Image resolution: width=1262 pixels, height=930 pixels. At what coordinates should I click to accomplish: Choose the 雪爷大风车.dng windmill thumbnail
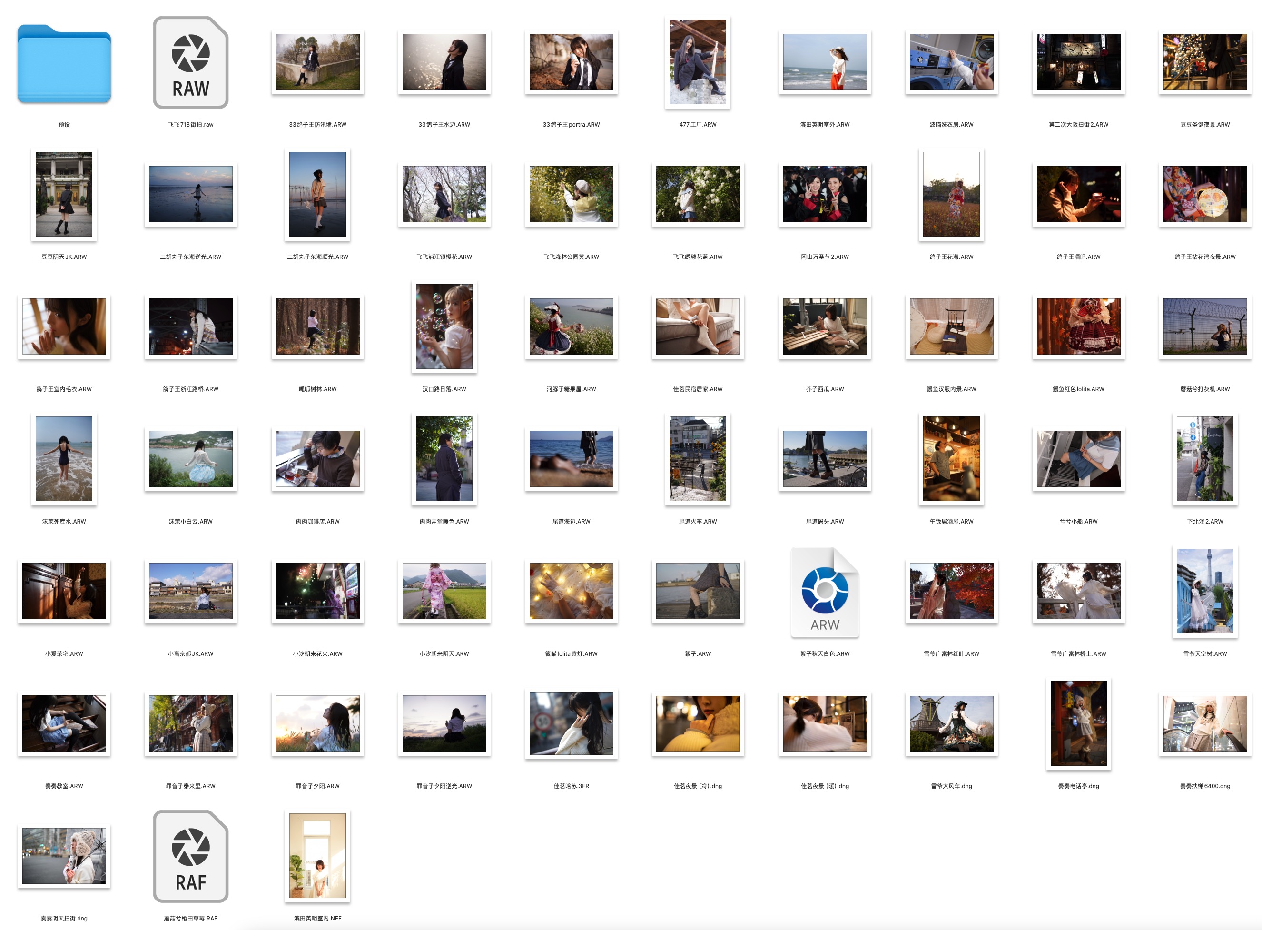pyautogui.click(x=951, y=723)
